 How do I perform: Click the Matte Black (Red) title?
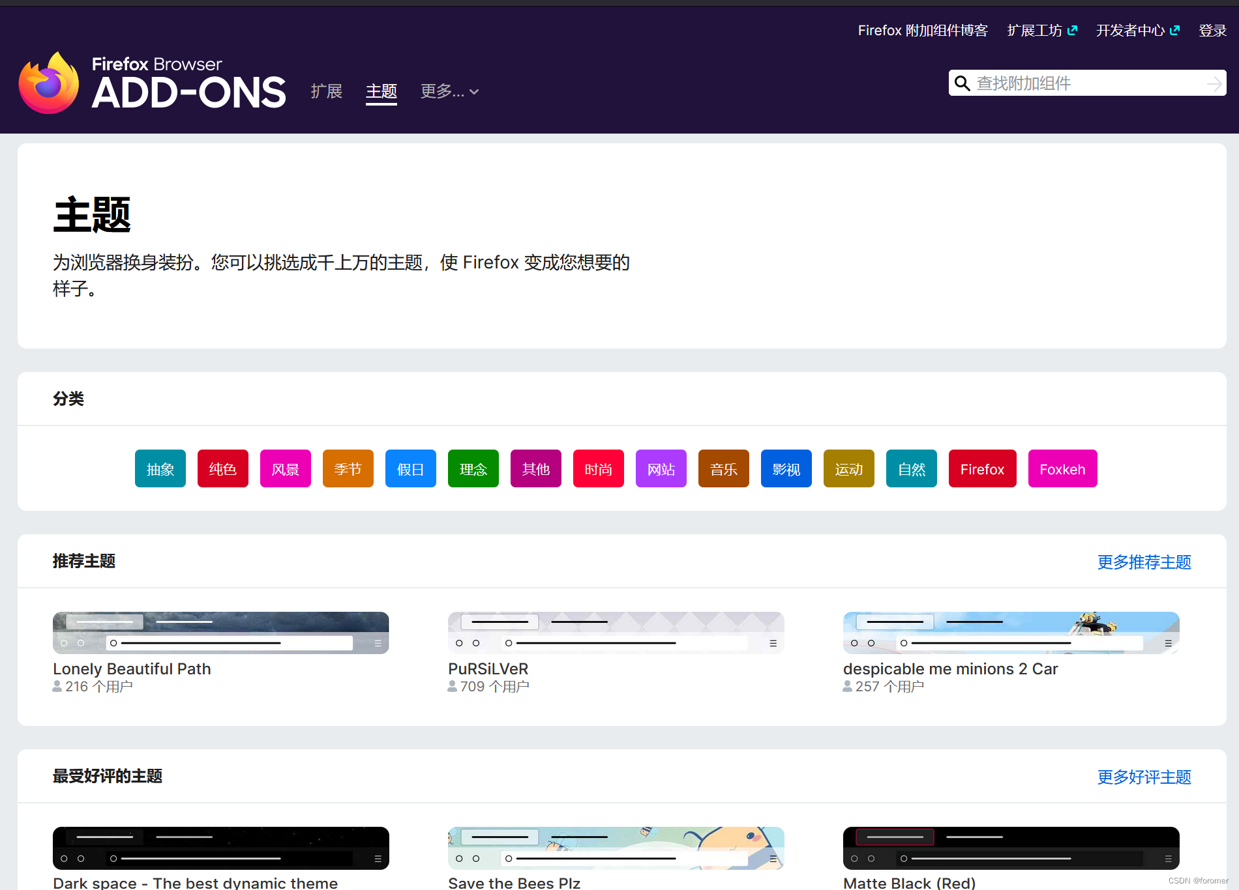[909, 883]
